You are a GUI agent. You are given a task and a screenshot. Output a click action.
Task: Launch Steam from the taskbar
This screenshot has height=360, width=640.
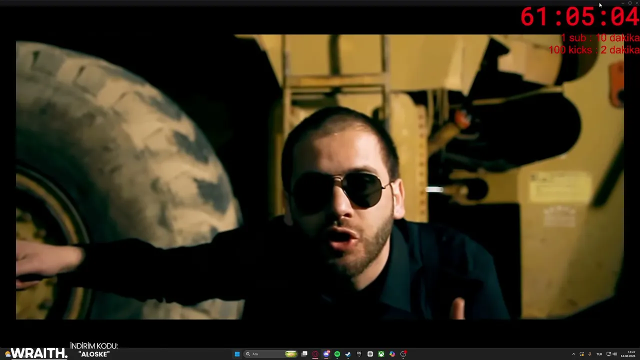click(348, 354)
